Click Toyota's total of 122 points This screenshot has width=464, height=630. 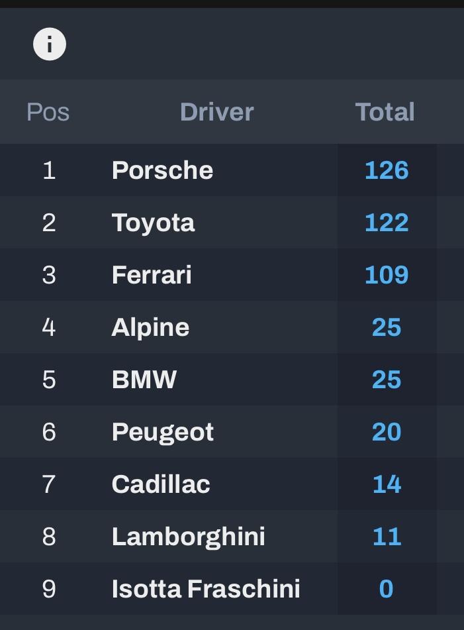[387, 222]
